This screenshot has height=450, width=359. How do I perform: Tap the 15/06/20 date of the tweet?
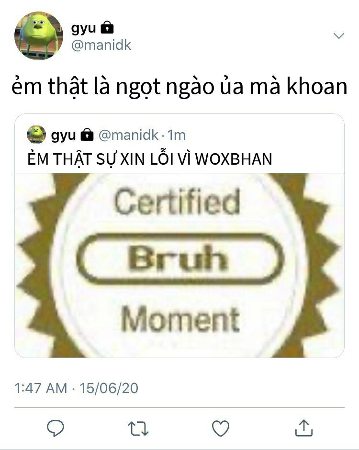(x=109, y=388)
